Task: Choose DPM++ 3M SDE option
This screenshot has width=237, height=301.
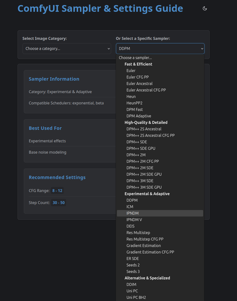Action: click(160, 181)
